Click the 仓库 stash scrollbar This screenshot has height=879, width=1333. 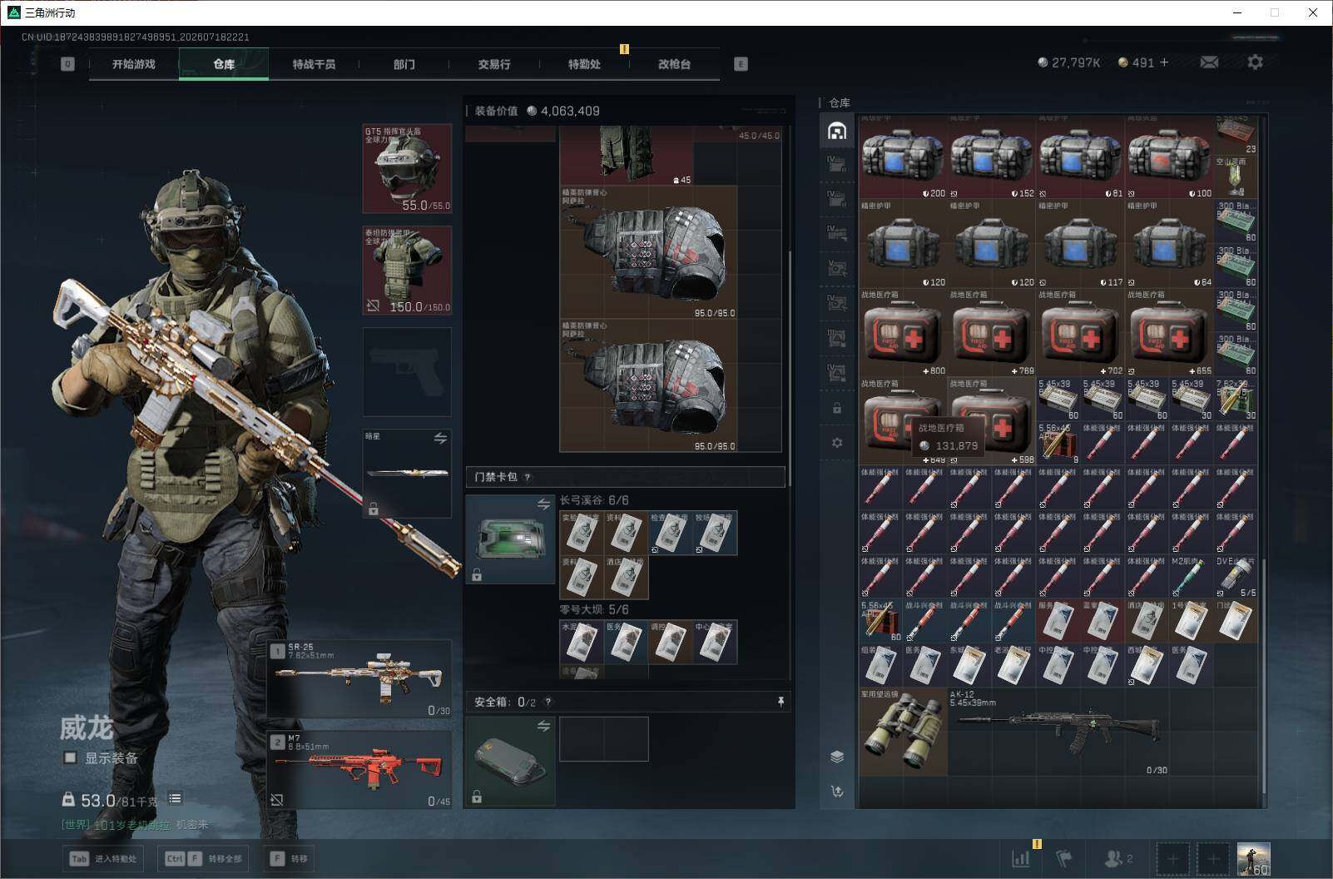(x=1264, y=674)
